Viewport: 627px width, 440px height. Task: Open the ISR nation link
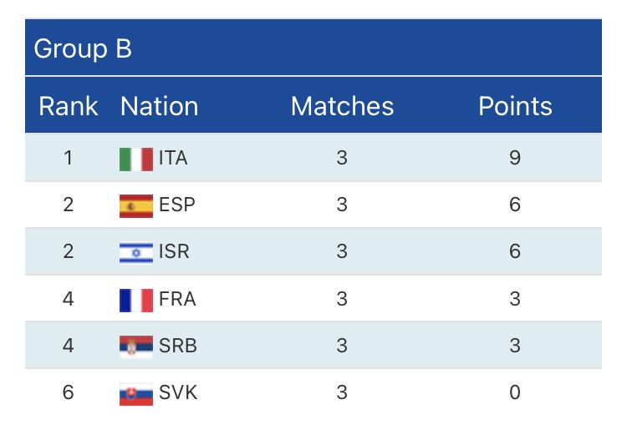(174, 252)
